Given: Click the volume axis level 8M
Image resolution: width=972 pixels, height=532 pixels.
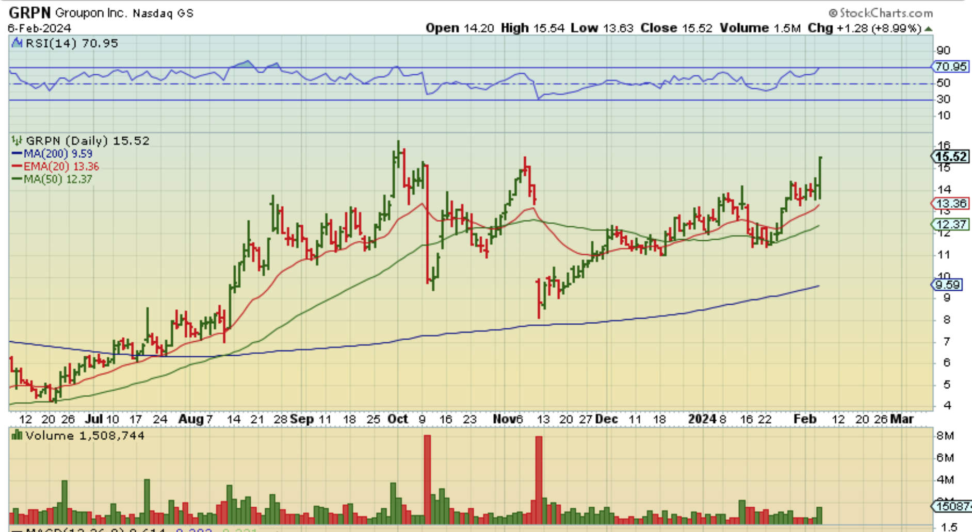Looking at the screenshot, I should coord(945,436).
